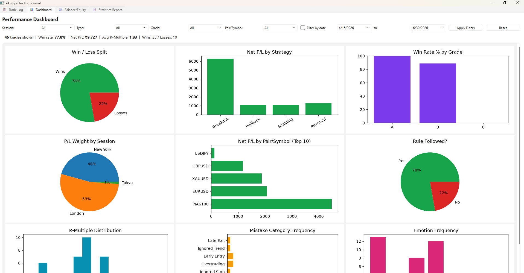Click the 'Net P/L by Strategy' chart title
The width and height of the screenshot is (524, 273).
click(x=269, y=52)
